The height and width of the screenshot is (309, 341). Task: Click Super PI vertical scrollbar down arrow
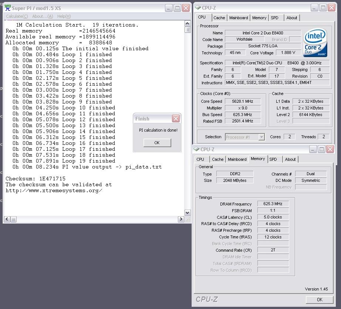(x=188, y=213)
